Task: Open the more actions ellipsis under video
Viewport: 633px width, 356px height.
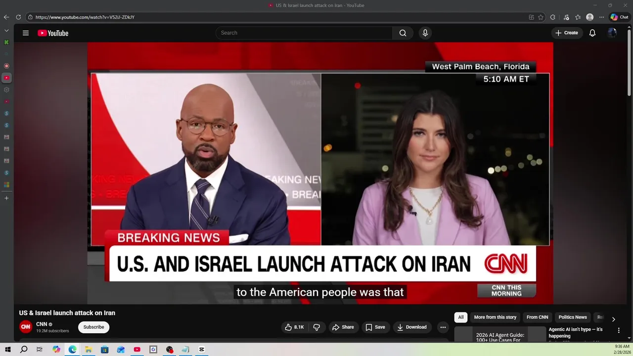Action: (x=443, y=327)
